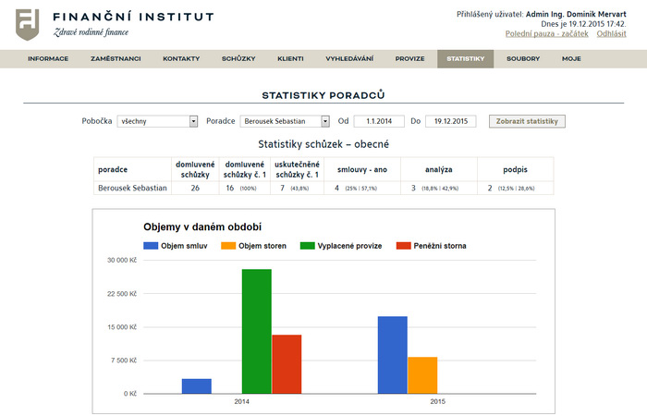This screenshot has width=647, height=416.
Task: Click green Vyplacené provize legend swatch
Action: point(307,246)
